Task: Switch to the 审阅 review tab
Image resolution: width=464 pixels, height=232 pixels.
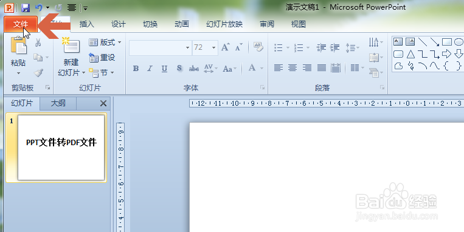Action: click(x=267, y=24)
